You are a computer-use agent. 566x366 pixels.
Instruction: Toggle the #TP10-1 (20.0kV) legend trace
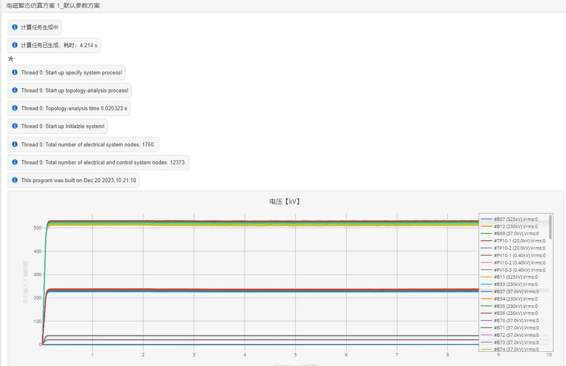(513, 241)
